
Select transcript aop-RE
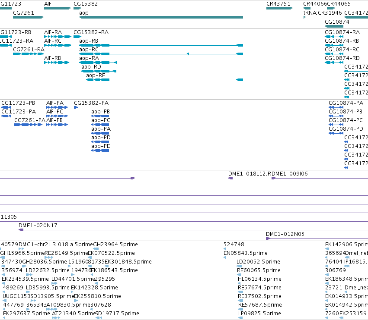pos(164,80)
